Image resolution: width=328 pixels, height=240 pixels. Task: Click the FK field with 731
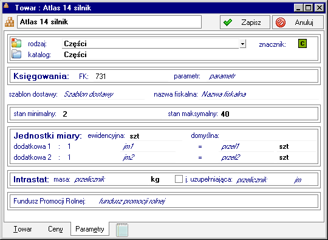click(131, 77)
